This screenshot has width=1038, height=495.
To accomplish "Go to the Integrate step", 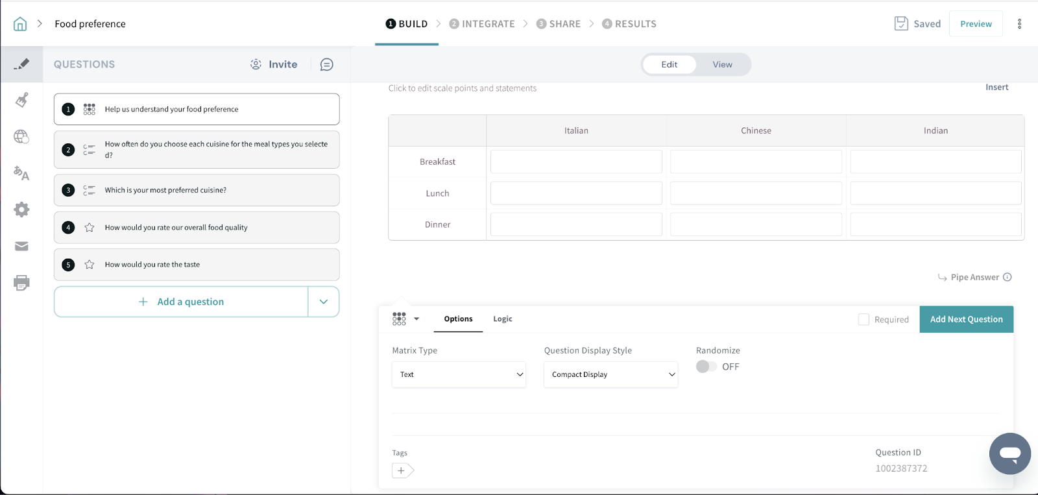I will pos(482,24).
